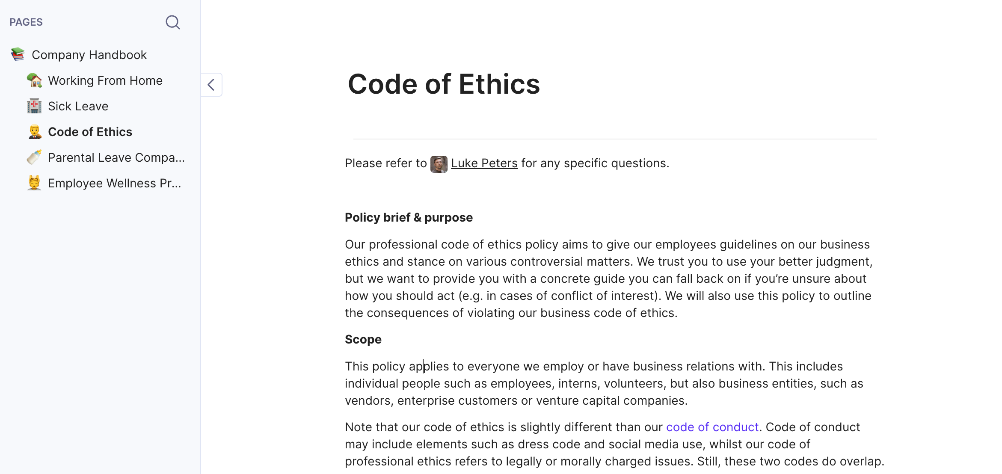Follow the code of conduct link
Viewport: 1002px width, 474px height.
(x=712, y=427)
